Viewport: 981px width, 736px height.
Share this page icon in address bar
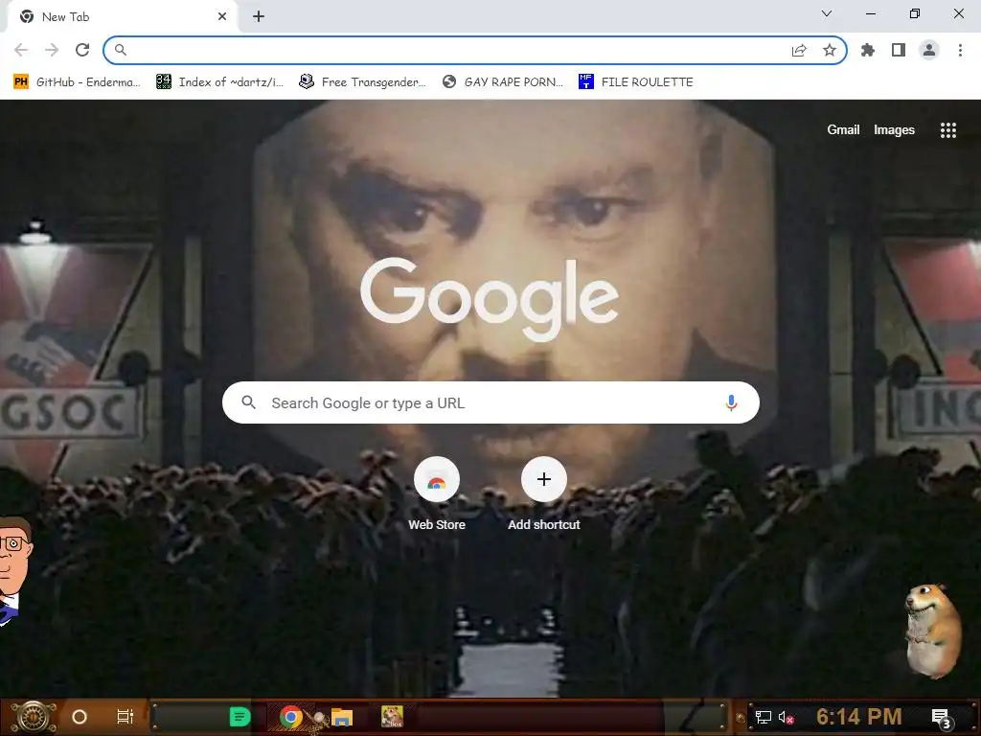pos(799,51)
